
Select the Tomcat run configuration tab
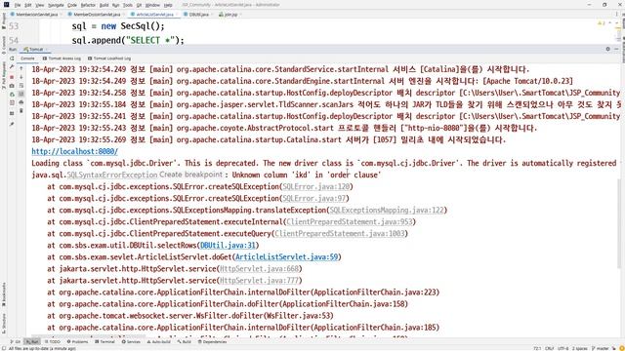pos(35,50)
